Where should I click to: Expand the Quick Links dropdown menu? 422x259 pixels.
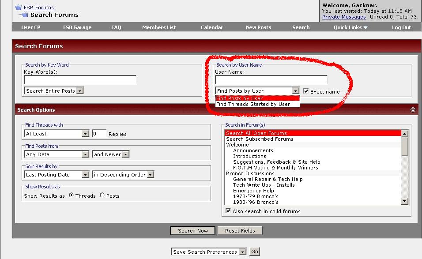click(350, 27)
